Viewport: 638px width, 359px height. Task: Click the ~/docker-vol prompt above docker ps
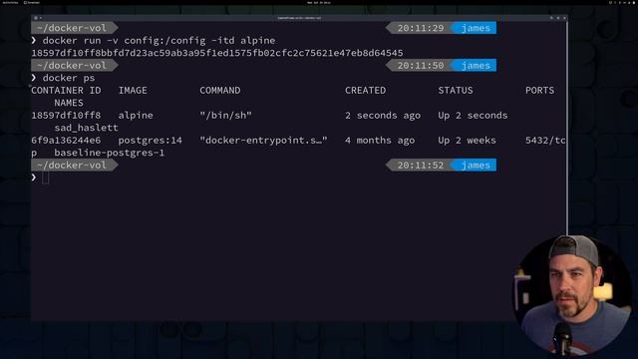point(74,65)
